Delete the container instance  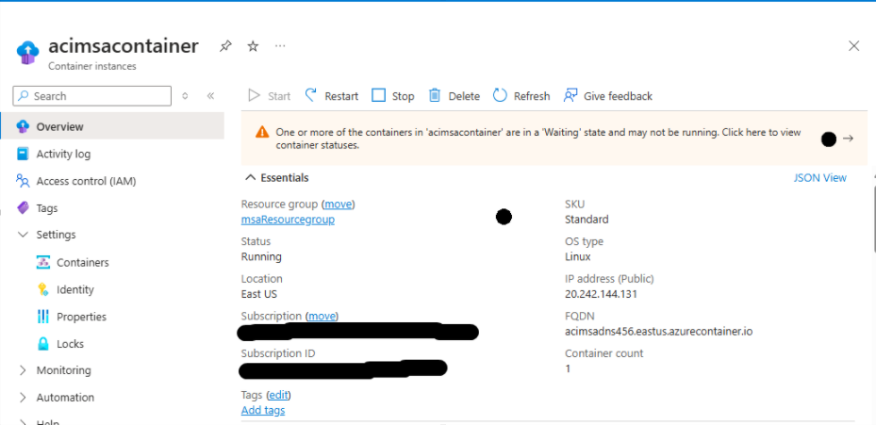454,96
